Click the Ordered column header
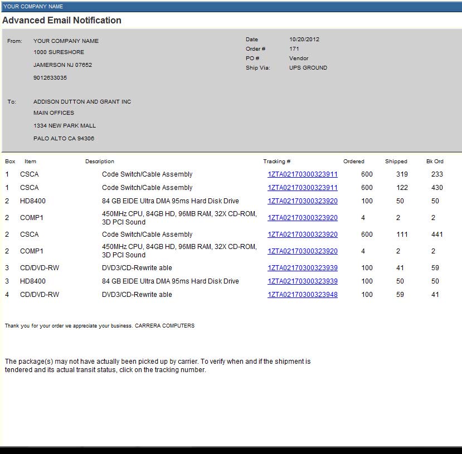 tap(353, 162)
